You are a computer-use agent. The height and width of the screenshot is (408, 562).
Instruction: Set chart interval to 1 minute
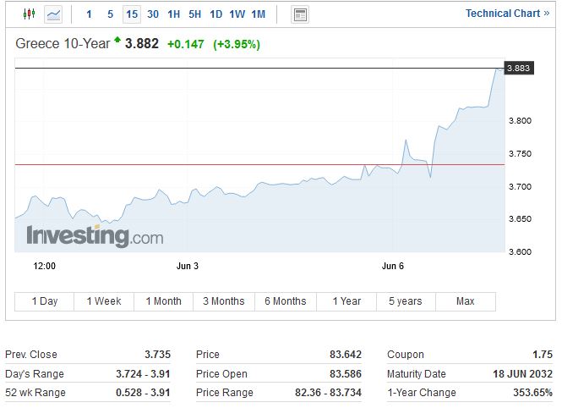(90, 14)
